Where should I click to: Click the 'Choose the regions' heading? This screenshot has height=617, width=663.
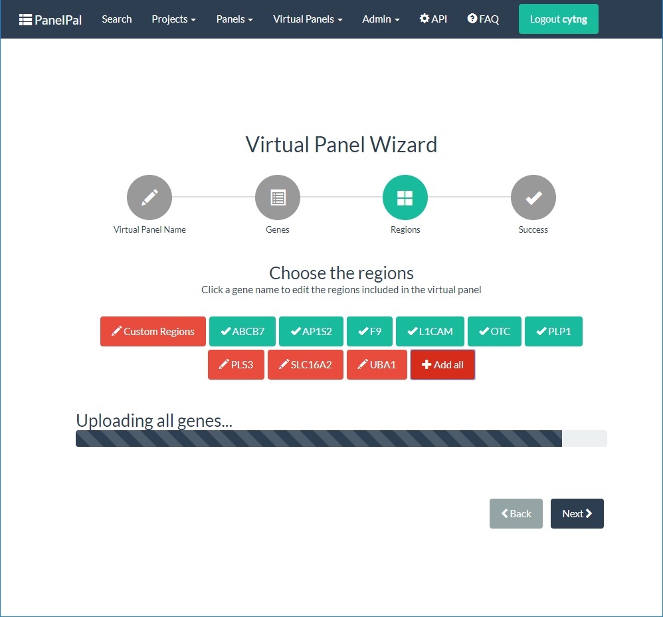pos(341,273)
